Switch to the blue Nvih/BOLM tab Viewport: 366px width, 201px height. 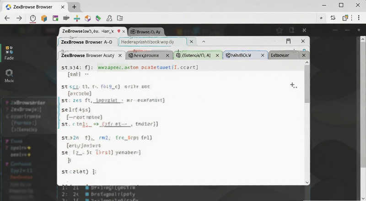tap(245, 55)
